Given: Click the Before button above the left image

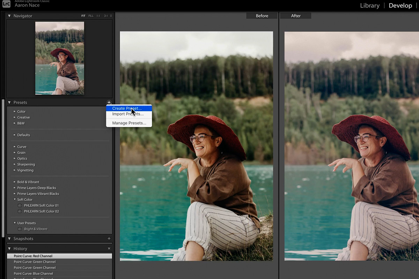Looking at the screenshot, I should (x=262, y=15).
